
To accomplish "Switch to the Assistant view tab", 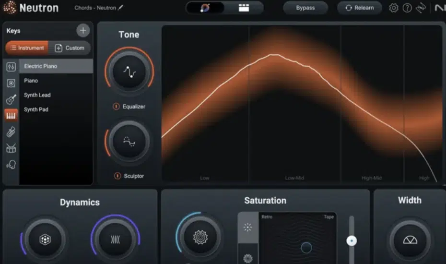I will click(205, 8).
